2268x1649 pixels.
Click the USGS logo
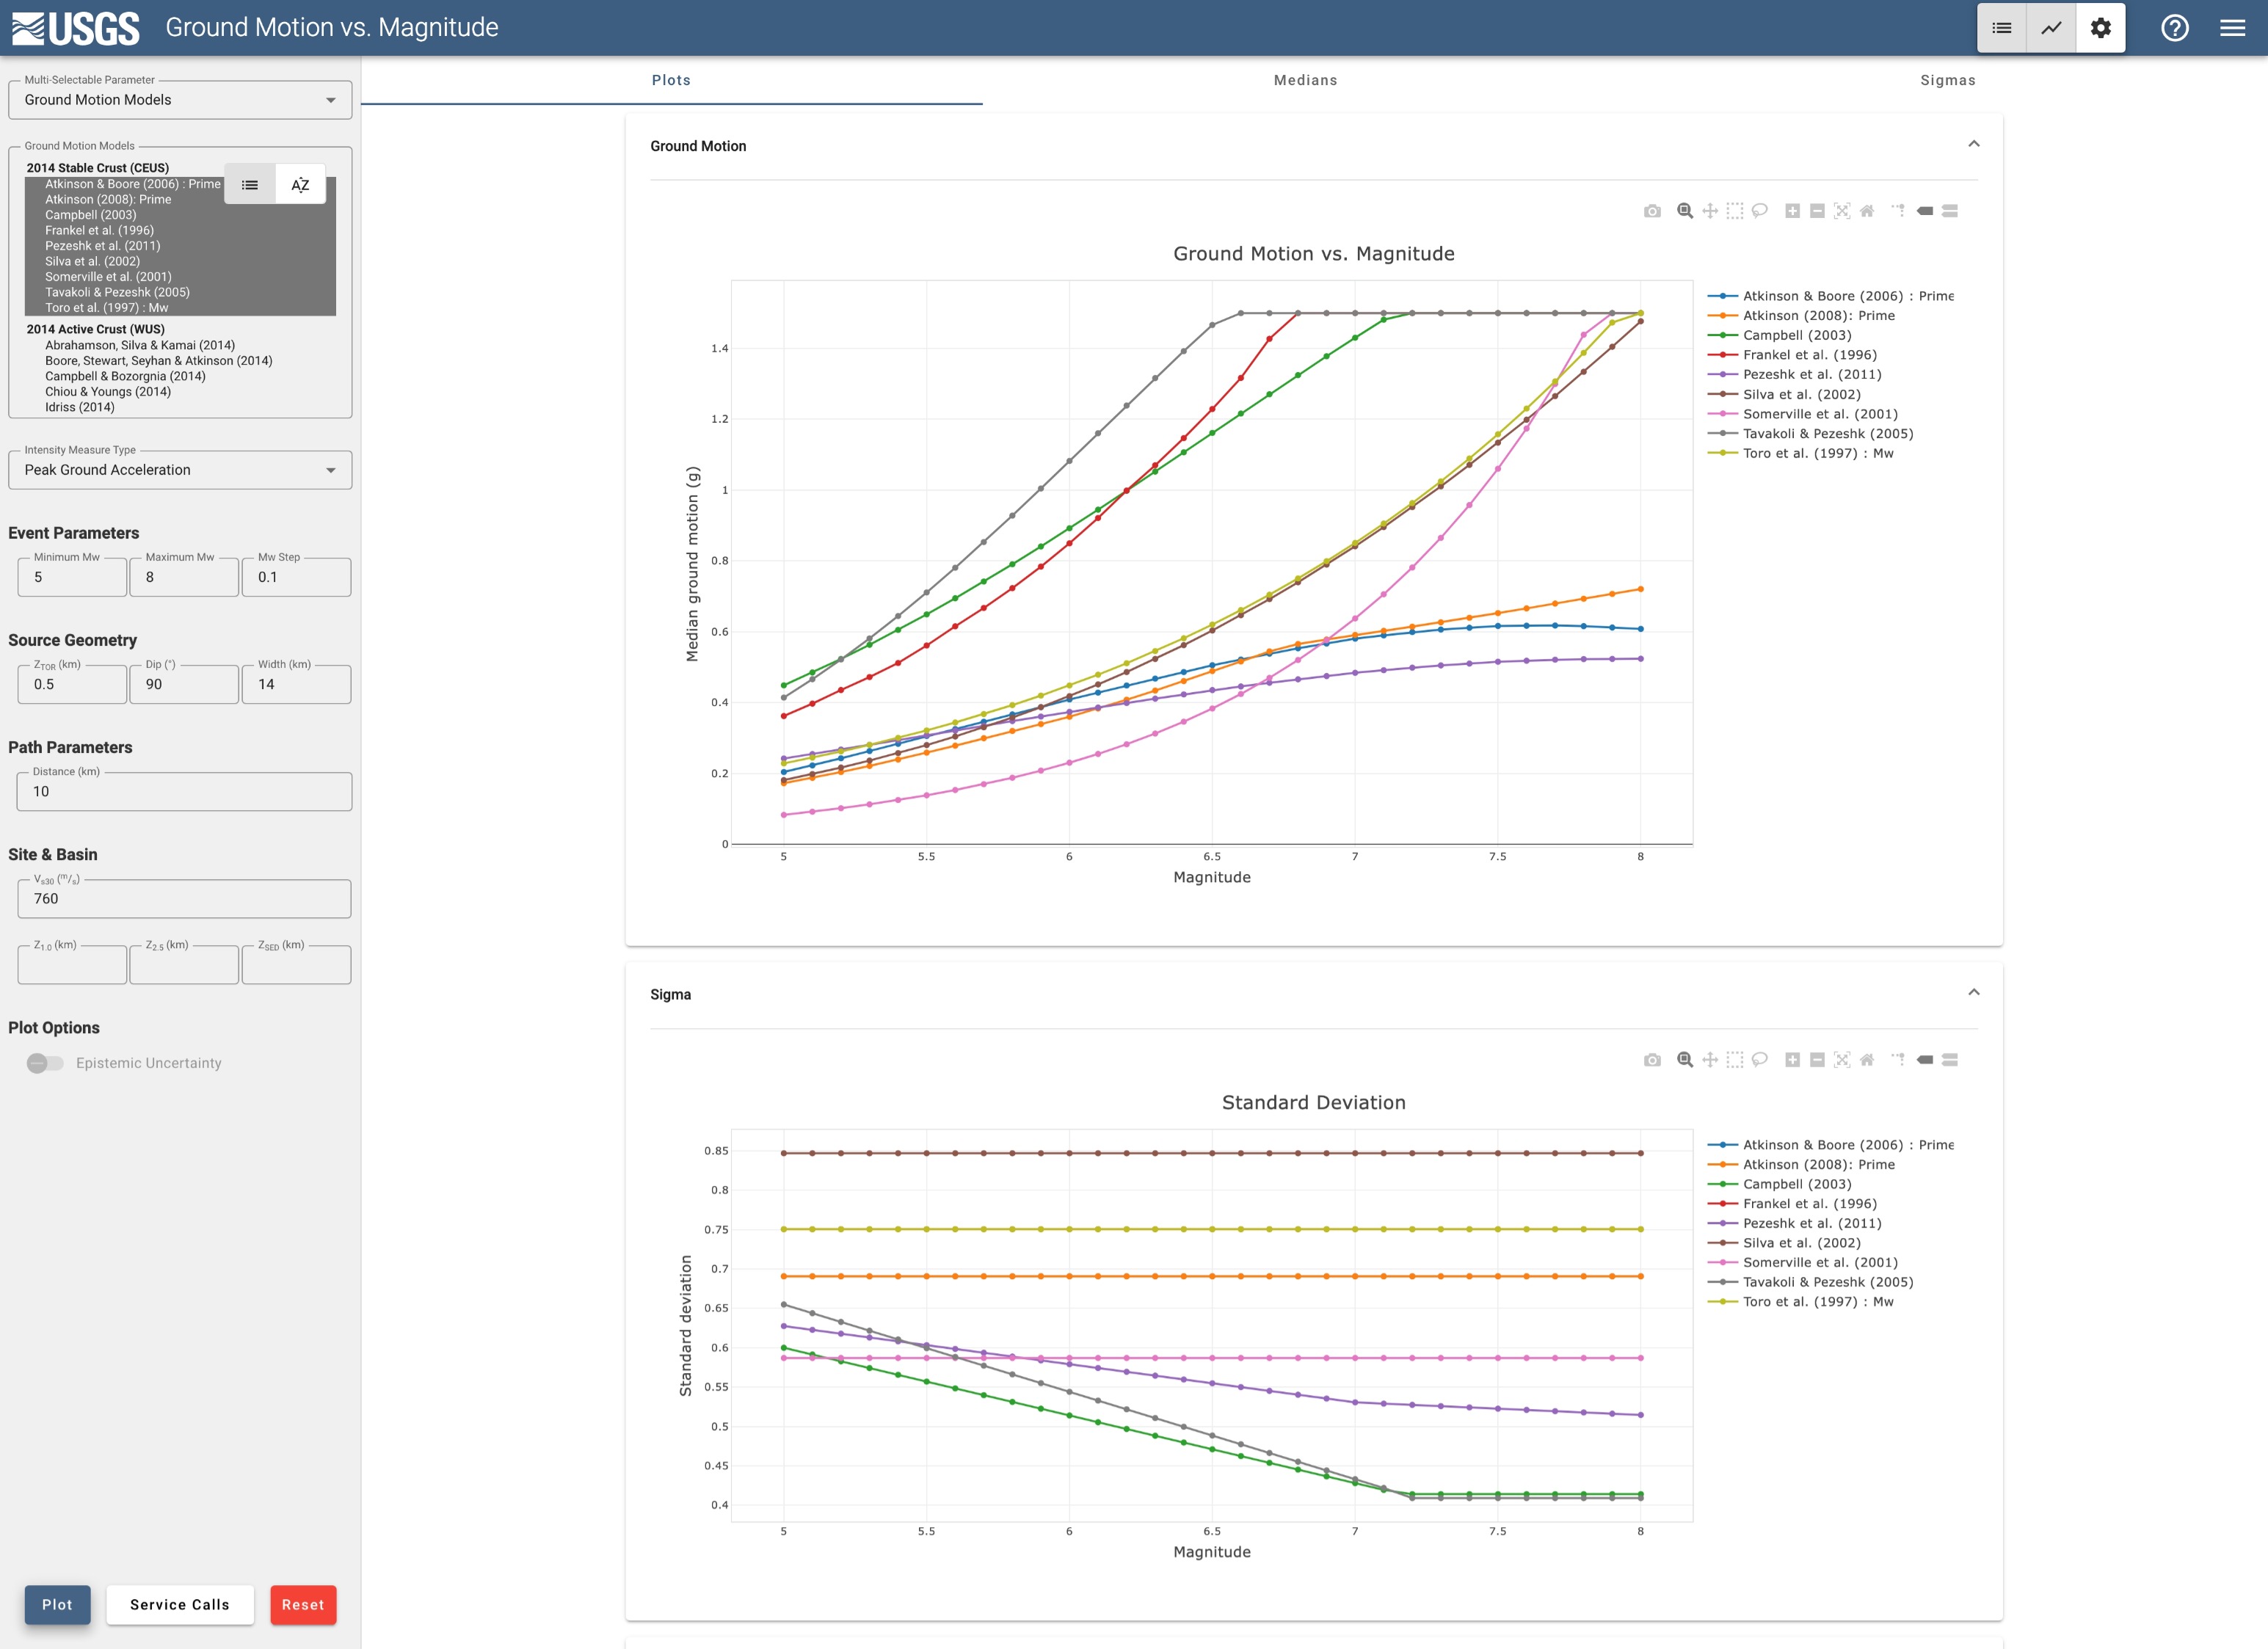(x=76, y=28)
